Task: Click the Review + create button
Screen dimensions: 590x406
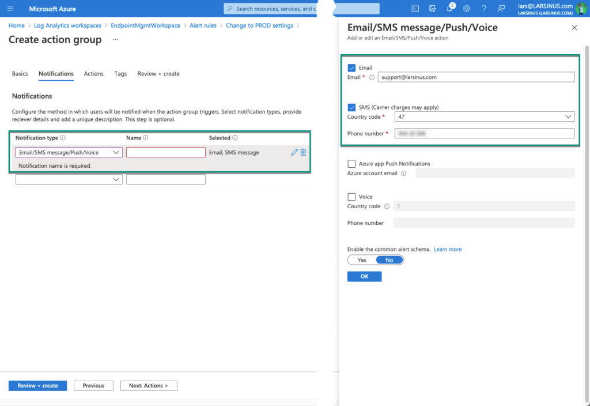Action: 37,386
